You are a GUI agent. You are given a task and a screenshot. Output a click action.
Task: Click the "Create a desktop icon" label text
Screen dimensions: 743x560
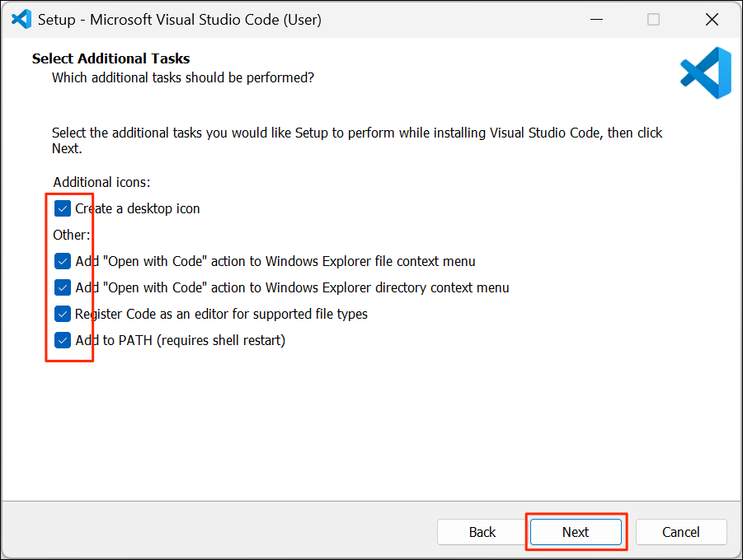[138, 208]
